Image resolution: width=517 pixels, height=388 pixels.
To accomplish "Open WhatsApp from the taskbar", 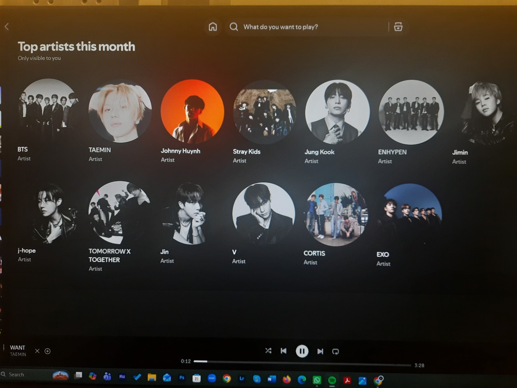I will pyautogui.click(x=317, y=380).
